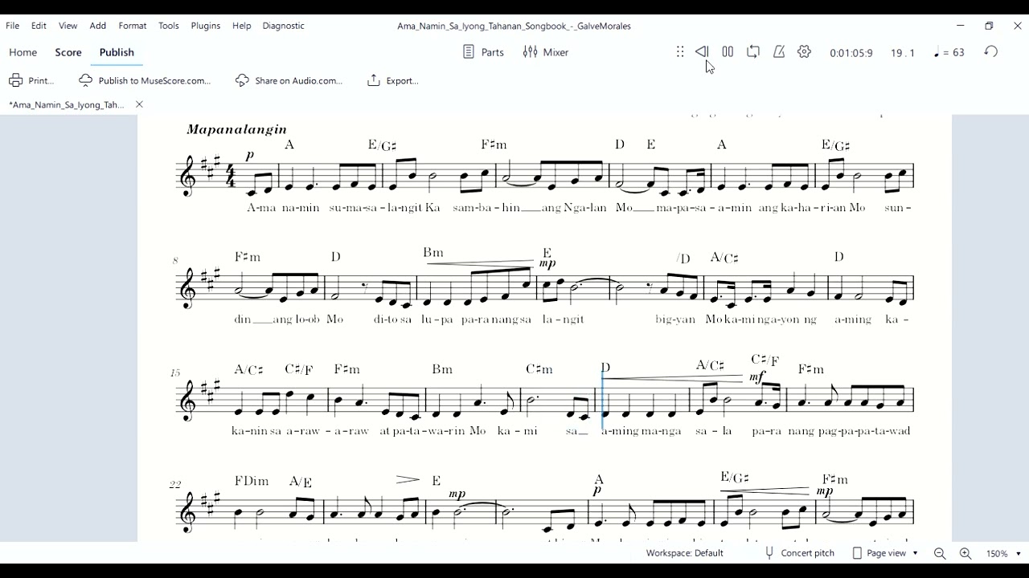Select the mf dynamic marking
This screenshot has width=1029, height=578.
(756, 377)
